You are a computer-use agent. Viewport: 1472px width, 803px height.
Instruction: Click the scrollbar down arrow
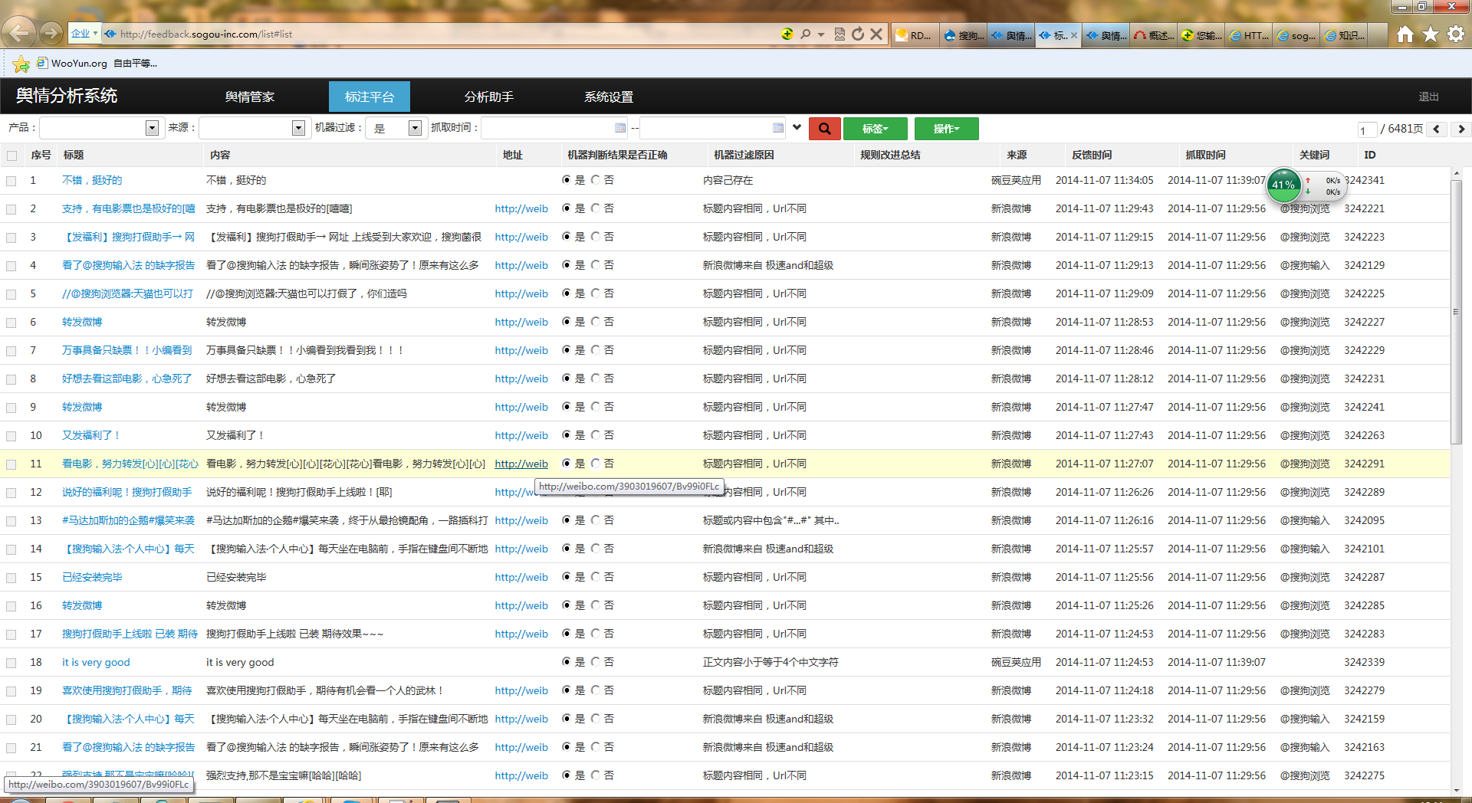1456,790
